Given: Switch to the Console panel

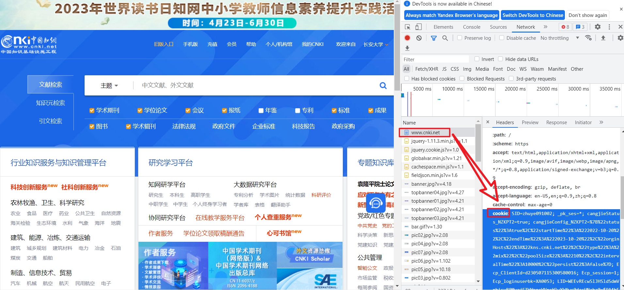Looking at the screenshot, I should 472,27.
